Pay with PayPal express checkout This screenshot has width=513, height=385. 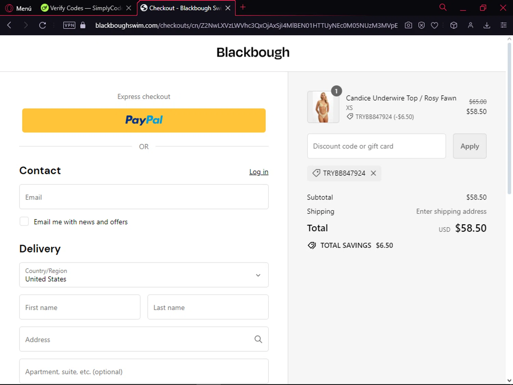144,120
